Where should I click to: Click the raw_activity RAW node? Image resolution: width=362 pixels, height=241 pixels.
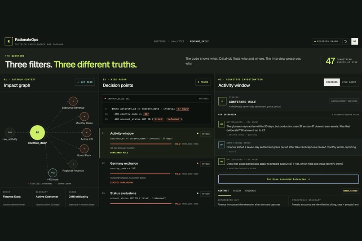[10, 132]
